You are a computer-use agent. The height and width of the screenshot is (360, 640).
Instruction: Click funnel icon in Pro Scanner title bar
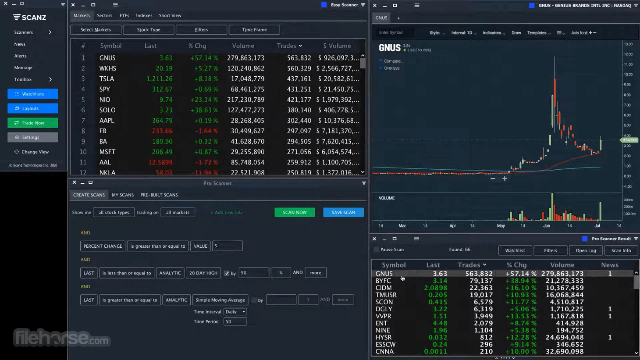(364, 183)
